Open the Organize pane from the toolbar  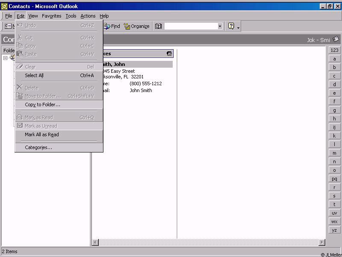tap(136, 26)
